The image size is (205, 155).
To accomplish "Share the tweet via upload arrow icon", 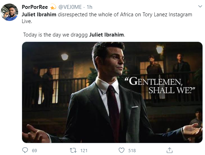I will pyautogui.click(x=169, y=150).
